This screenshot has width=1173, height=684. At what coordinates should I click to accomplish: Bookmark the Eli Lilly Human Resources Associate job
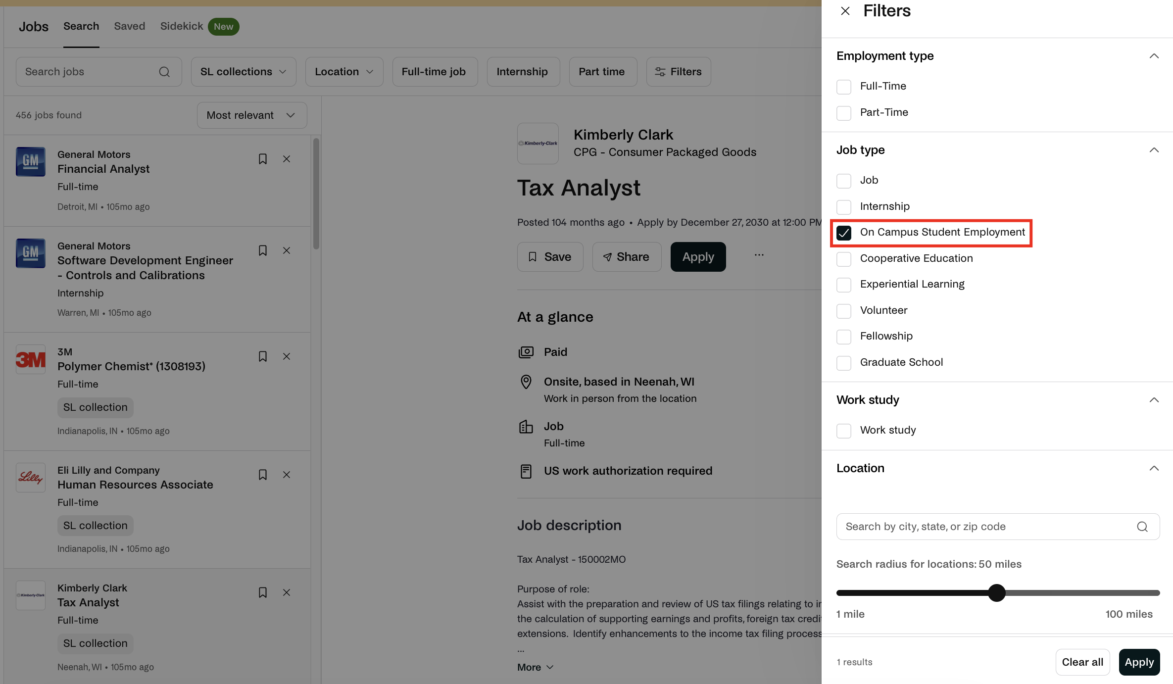[263, 475]
